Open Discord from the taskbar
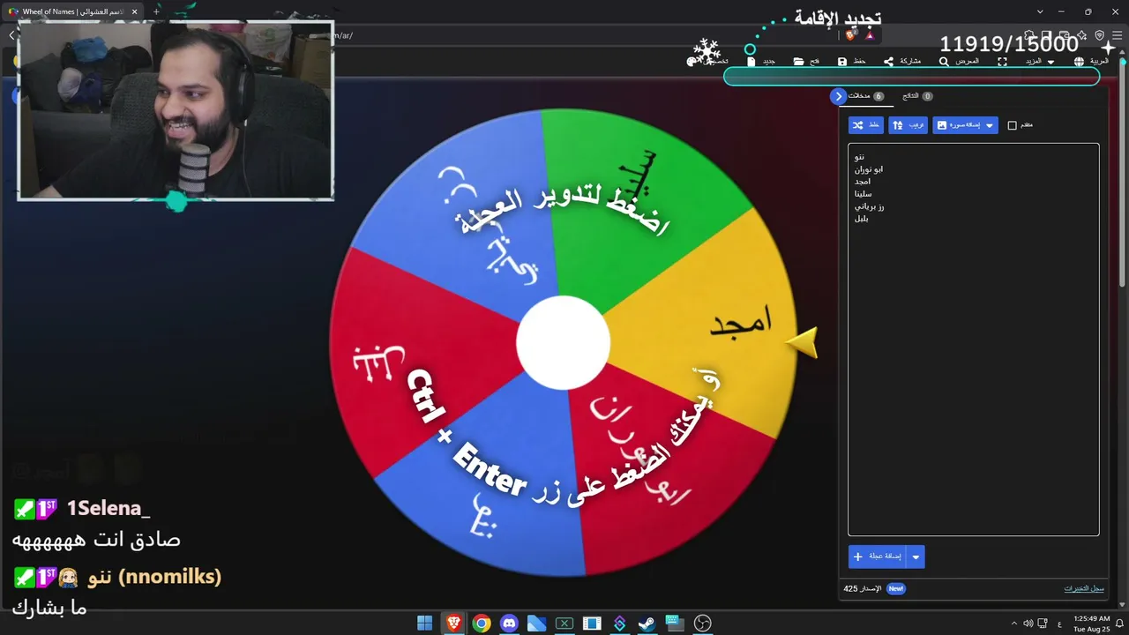Screen dimensions: 1129x635 click(509, 624)
